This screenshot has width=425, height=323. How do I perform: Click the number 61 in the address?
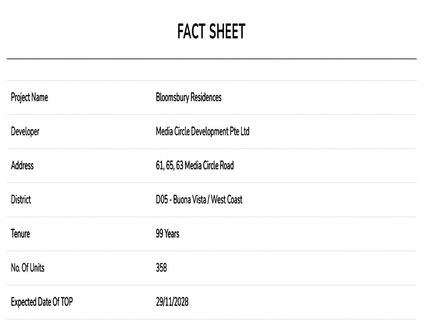point(159,165)
